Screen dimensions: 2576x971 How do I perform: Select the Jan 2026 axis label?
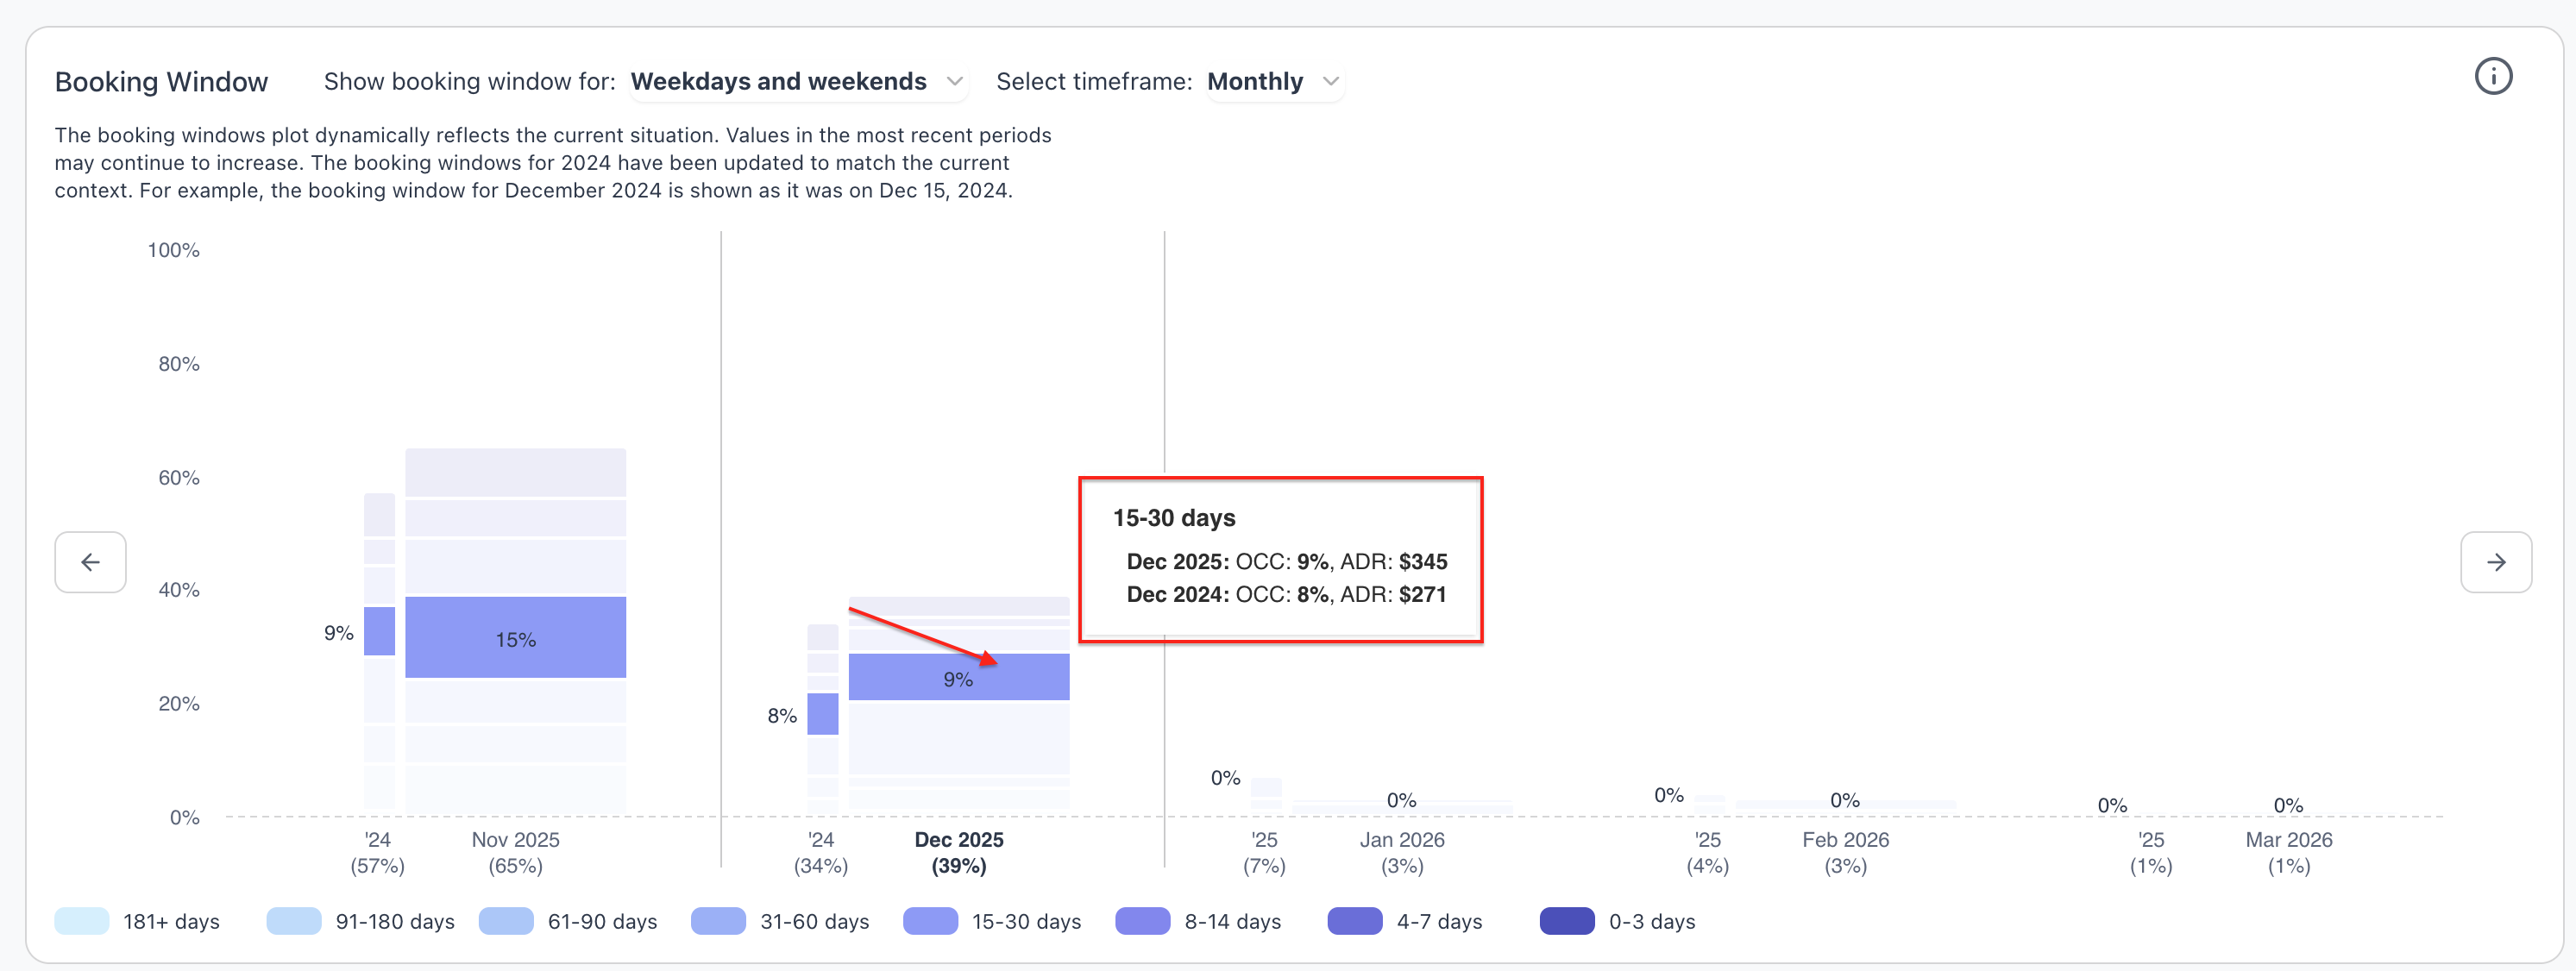[1401, 841]
